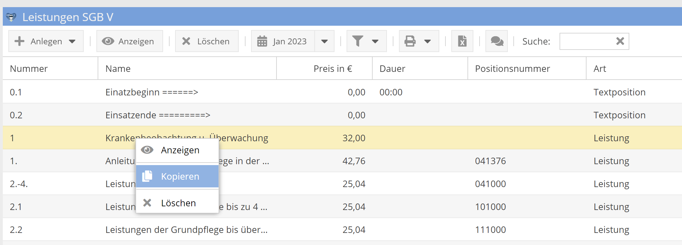682x245 pixels.
Task: Open the filter funnel menu
Action: coord(366,41)
